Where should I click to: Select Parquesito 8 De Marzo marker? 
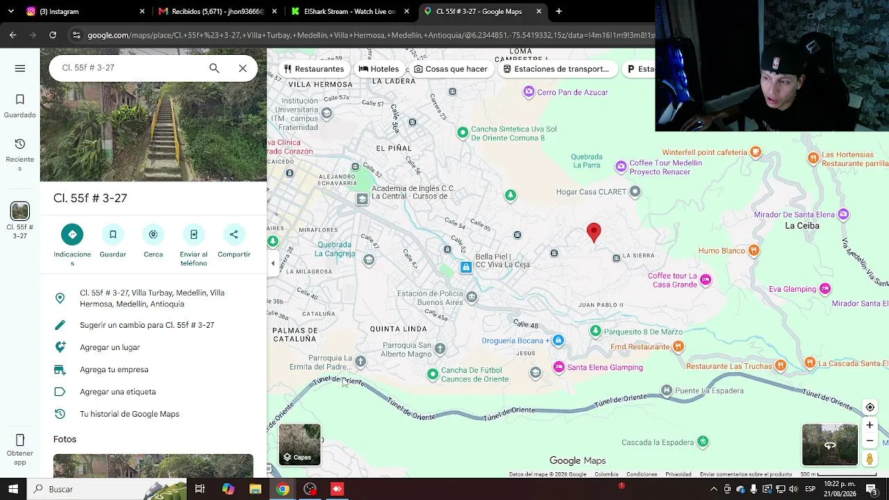pyautogui.click(x=595, y=331)
